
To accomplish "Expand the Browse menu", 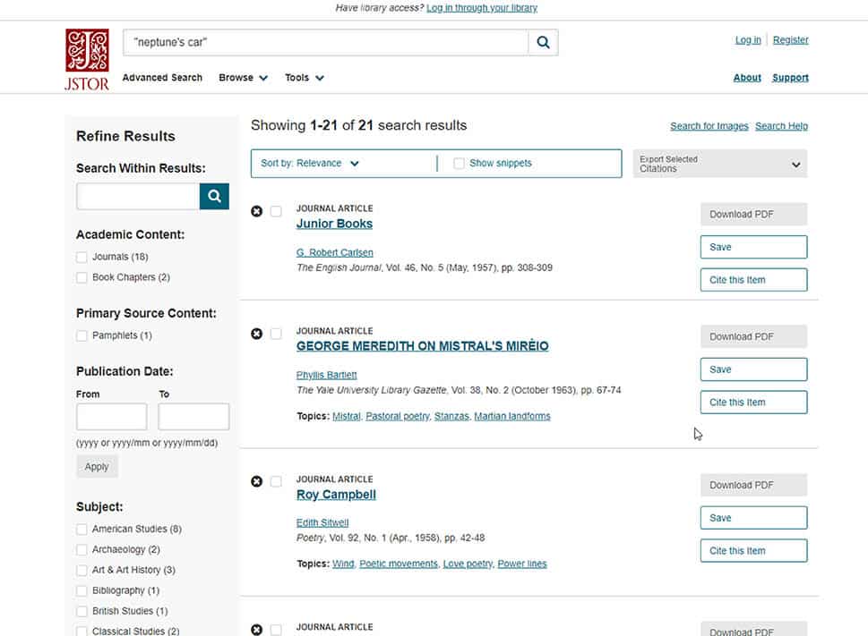I will point(243,78).
